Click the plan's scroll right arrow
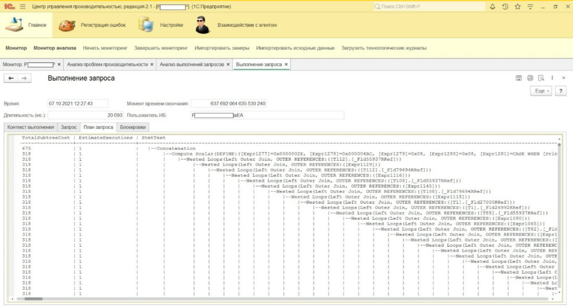Screen dimensions: 573x307 tap(553, 299)
